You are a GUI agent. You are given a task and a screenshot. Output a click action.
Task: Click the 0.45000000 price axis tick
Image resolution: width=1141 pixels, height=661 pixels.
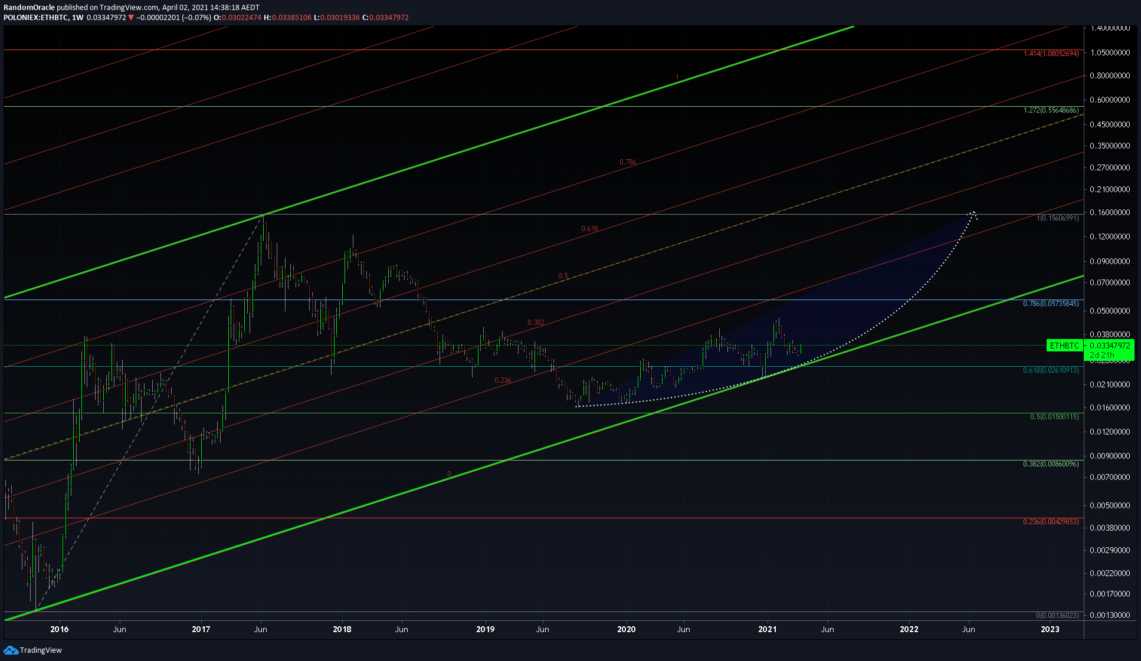point(1110,124)
